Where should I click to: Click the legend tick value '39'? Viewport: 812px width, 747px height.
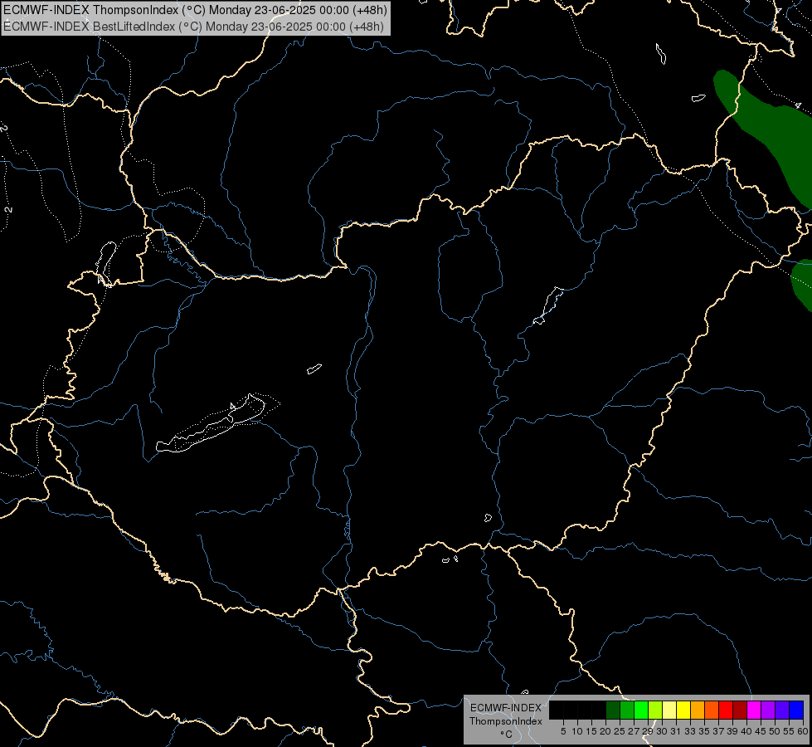tap(732, 731)
